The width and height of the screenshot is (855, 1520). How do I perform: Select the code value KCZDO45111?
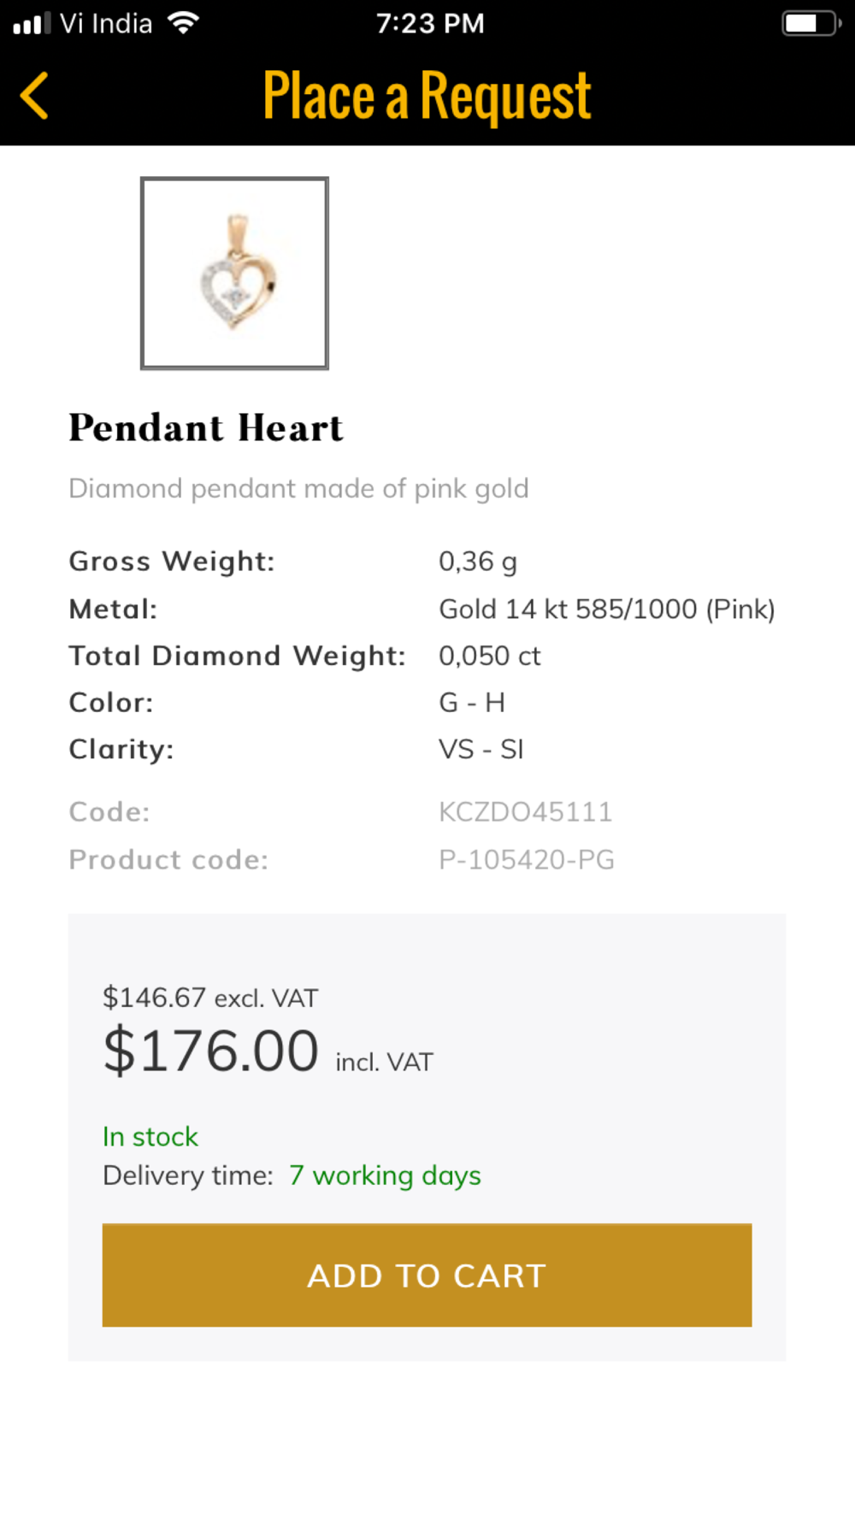[x=525, y=811]
